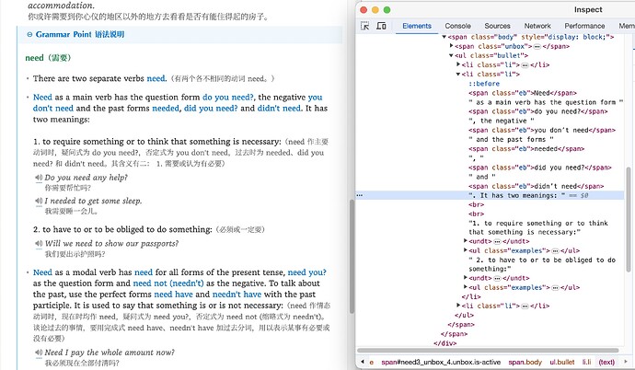Toggle the device toolbar icon

coord(381,26)
